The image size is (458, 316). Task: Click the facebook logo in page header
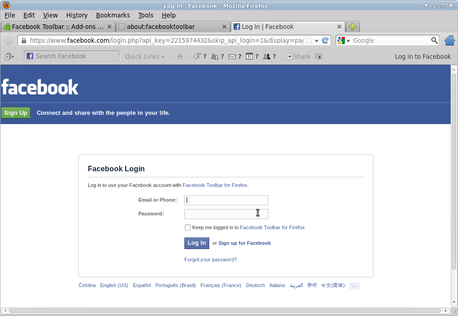click(x=40, y=87)
